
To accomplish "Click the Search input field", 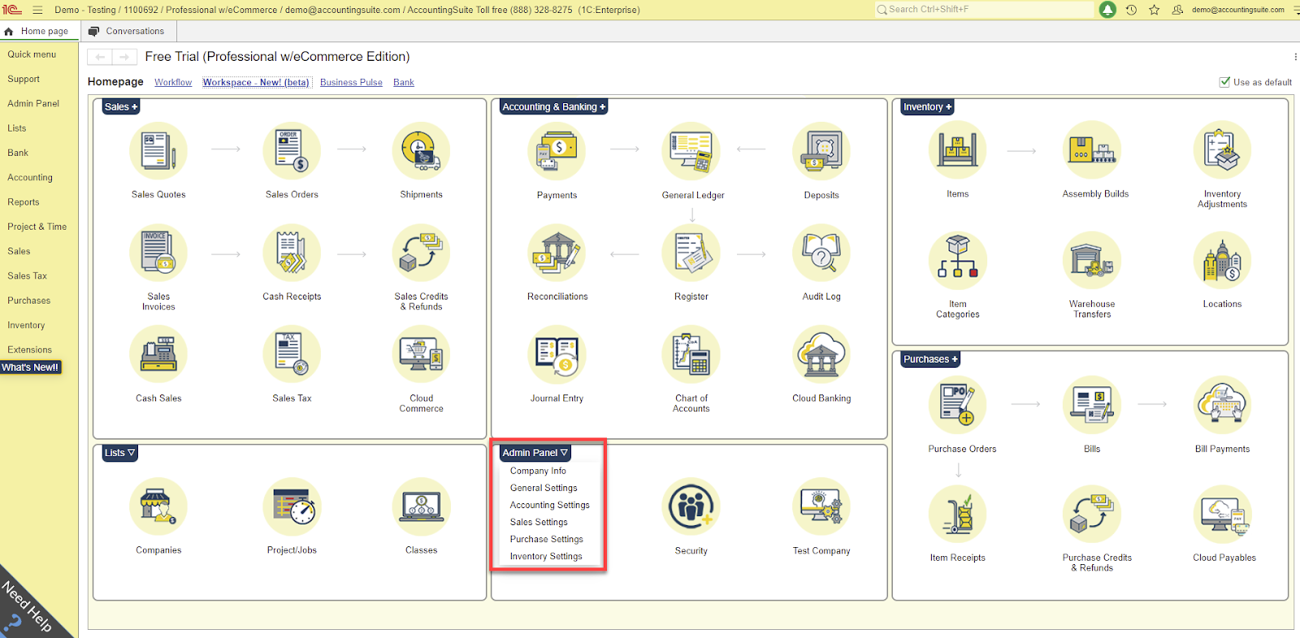I will click(x=984, y=10).
